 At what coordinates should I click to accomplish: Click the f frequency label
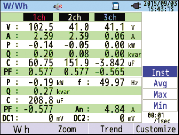(79, 82)
